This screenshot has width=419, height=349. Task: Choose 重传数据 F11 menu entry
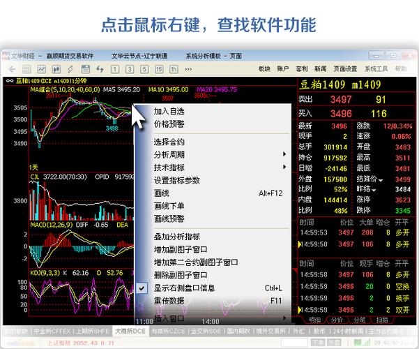213,301
